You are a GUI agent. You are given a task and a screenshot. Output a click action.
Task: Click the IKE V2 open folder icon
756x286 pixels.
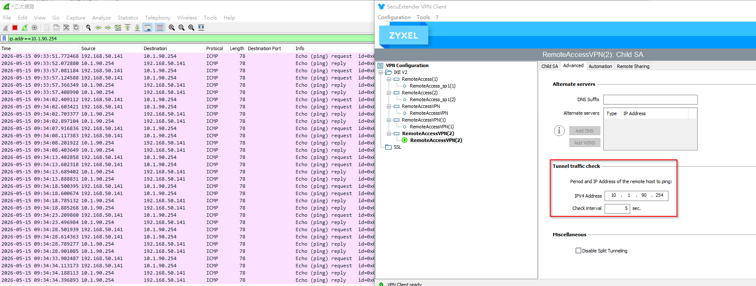[389, 72]
